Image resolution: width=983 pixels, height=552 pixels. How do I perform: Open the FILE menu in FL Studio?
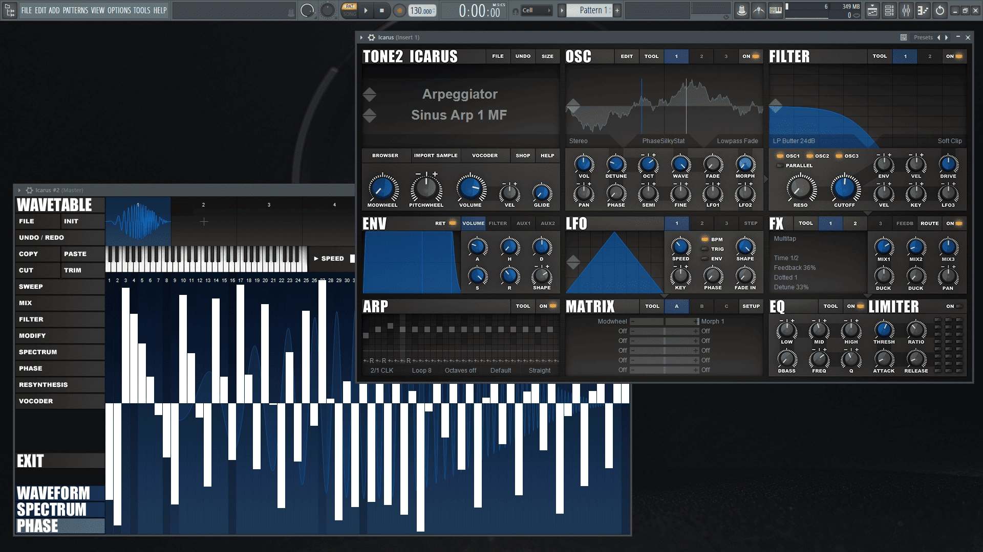26,10
